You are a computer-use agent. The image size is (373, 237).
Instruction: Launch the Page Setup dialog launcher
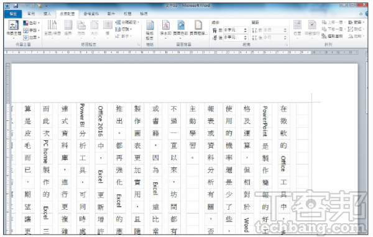(x=139, y=45)
